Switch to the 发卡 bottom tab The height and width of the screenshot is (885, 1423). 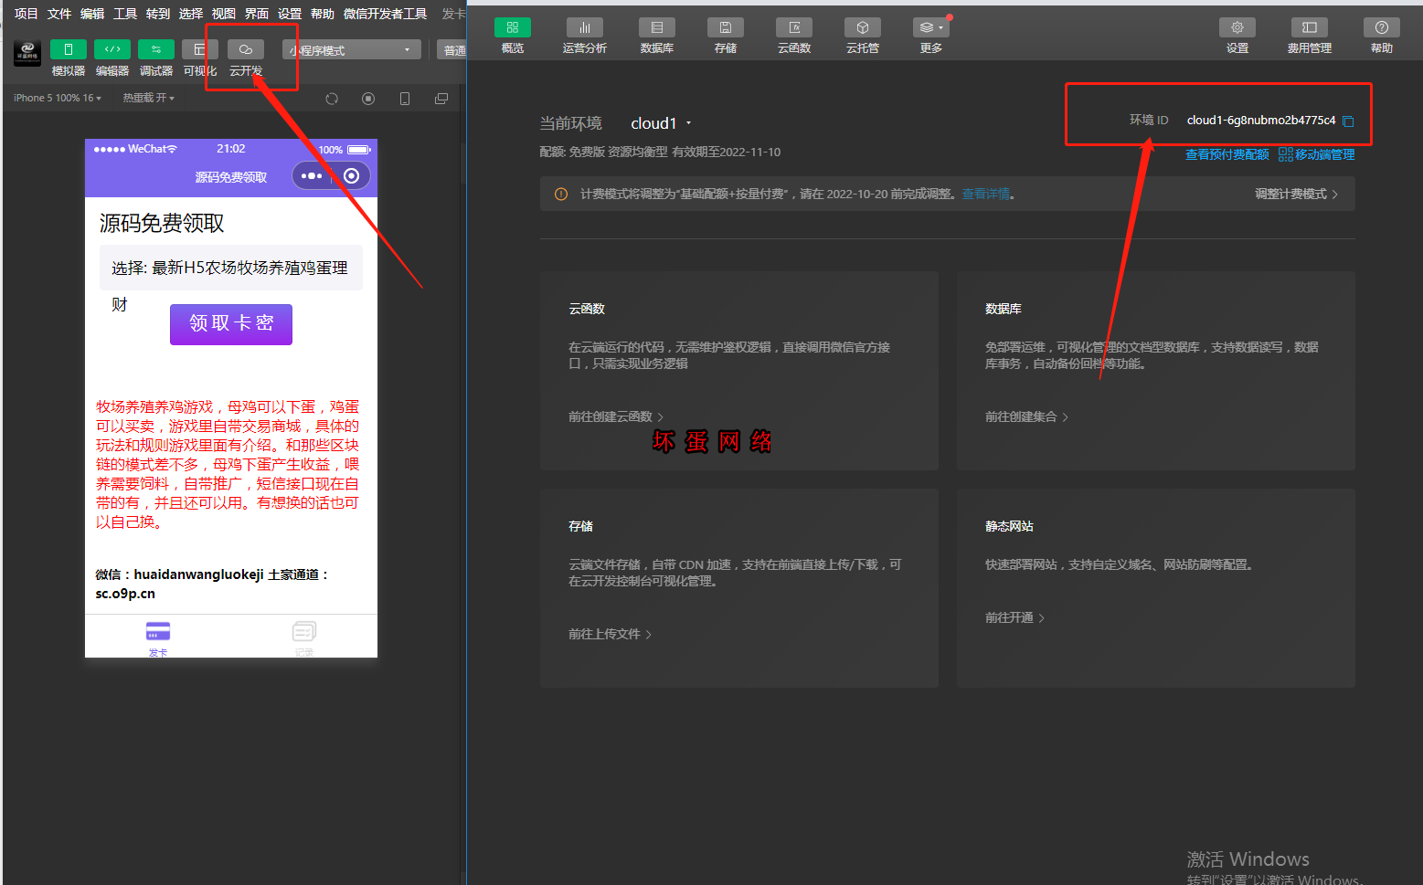pos(158,637)
